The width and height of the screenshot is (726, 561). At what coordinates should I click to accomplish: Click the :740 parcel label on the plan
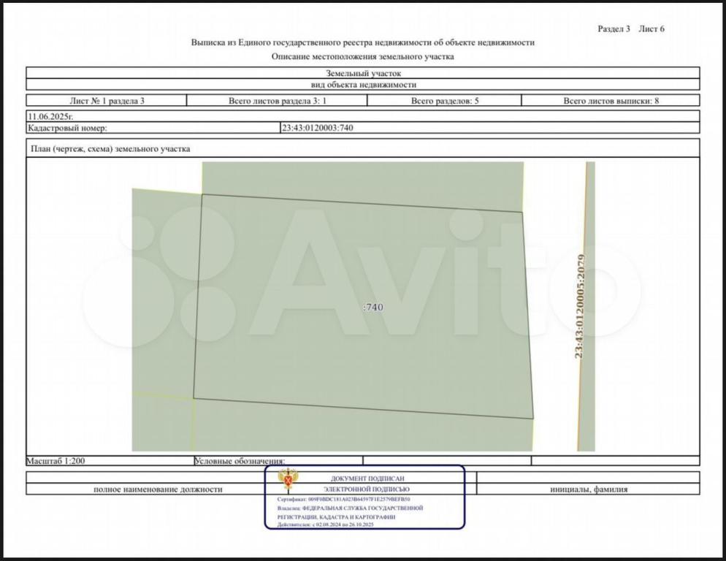click(372, 308)
